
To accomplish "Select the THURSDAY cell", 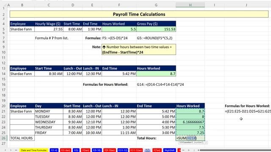I will tap(49, 128).
